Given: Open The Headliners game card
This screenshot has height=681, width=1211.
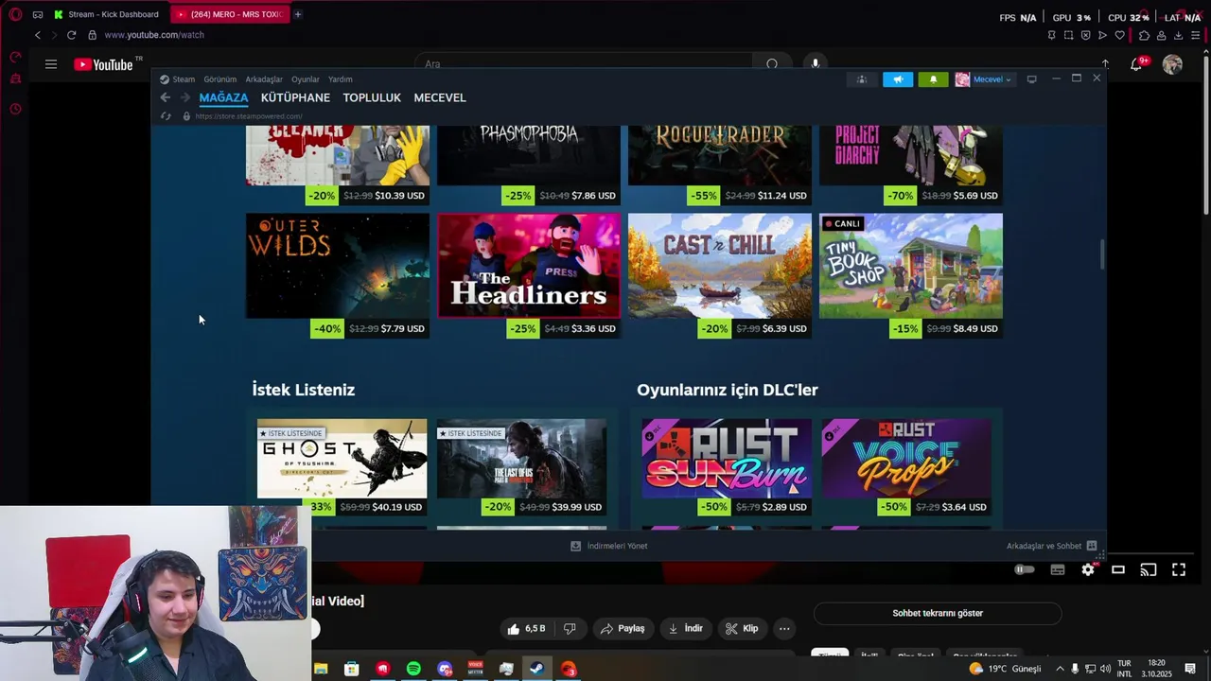Looking at the screenshot, I should tap(529, 275).
